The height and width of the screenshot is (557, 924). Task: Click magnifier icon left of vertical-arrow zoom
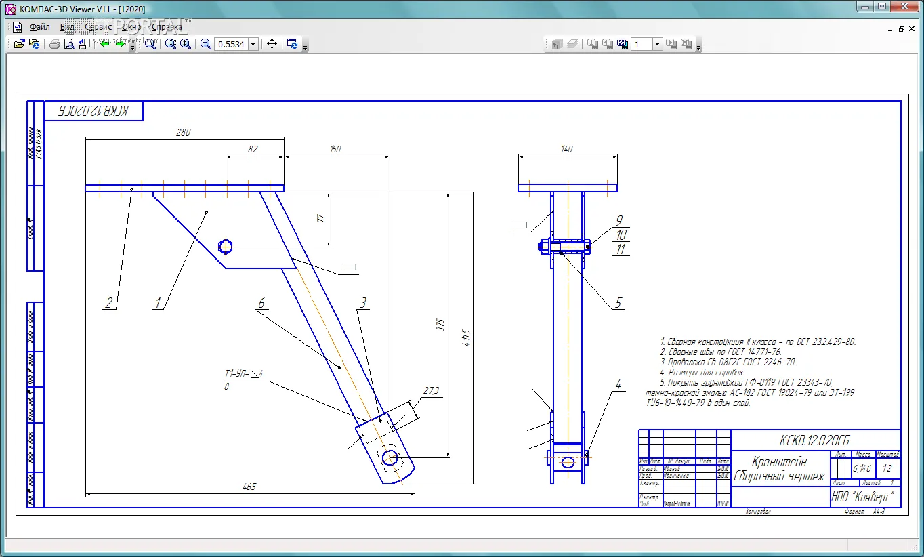click(x=171, y=44)
